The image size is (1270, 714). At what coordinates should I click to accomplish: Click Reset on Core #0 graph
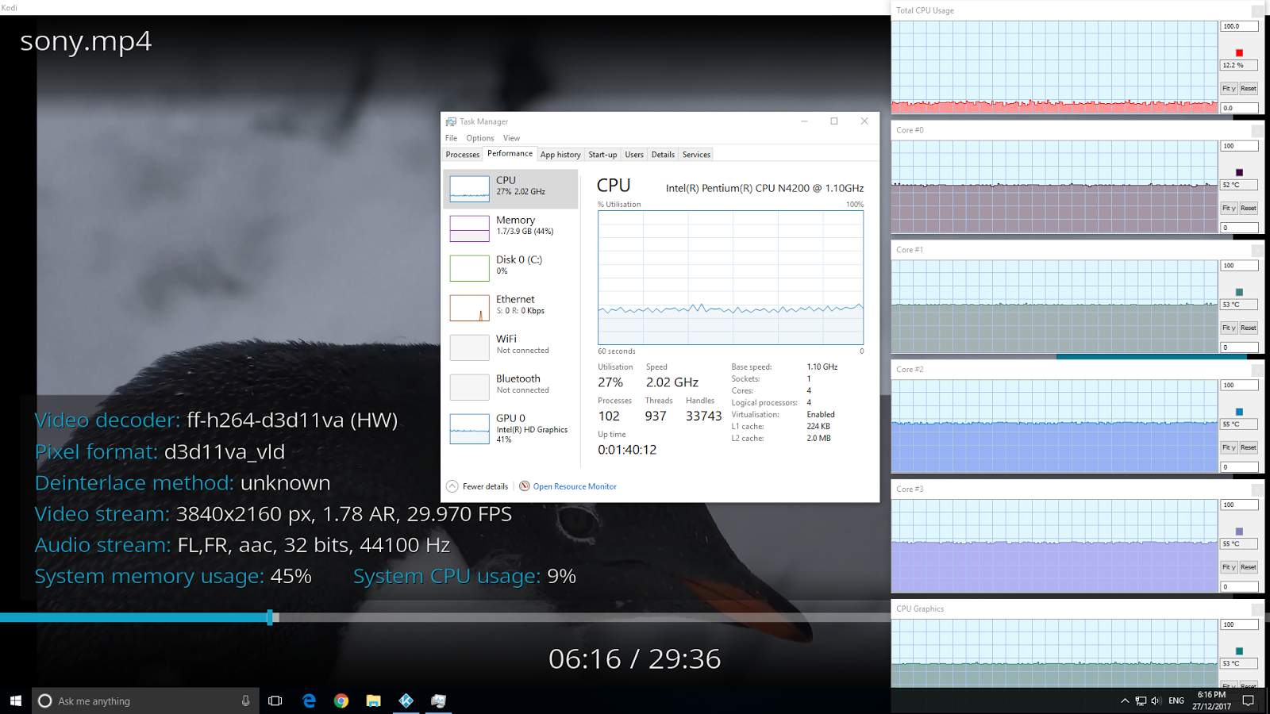point(1249,209)
